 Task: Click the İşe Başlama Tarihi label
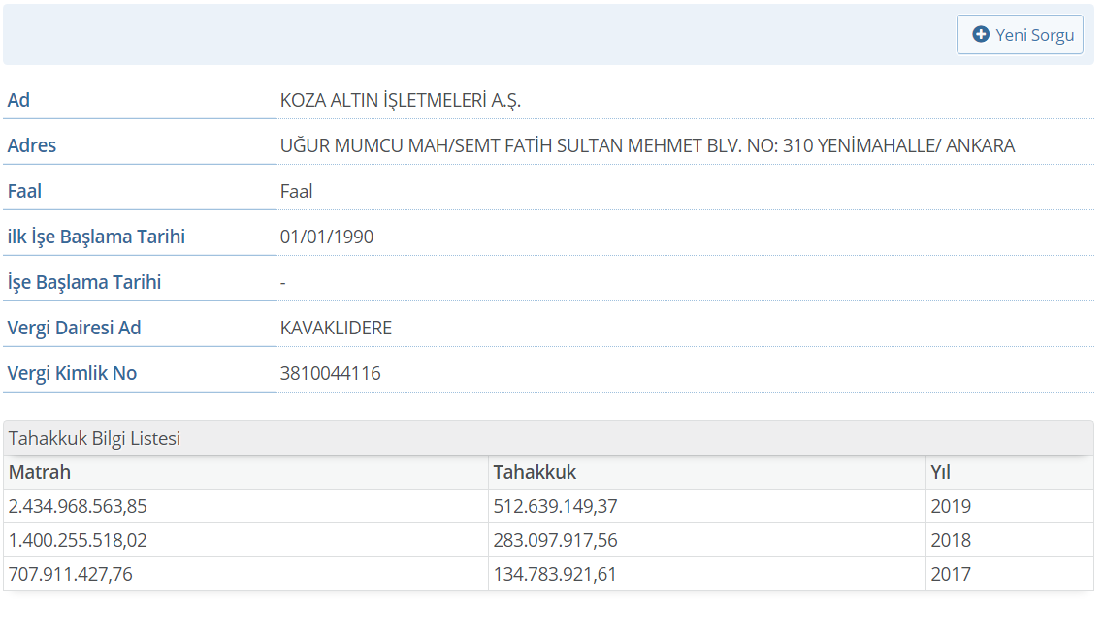tap(84, 282)
